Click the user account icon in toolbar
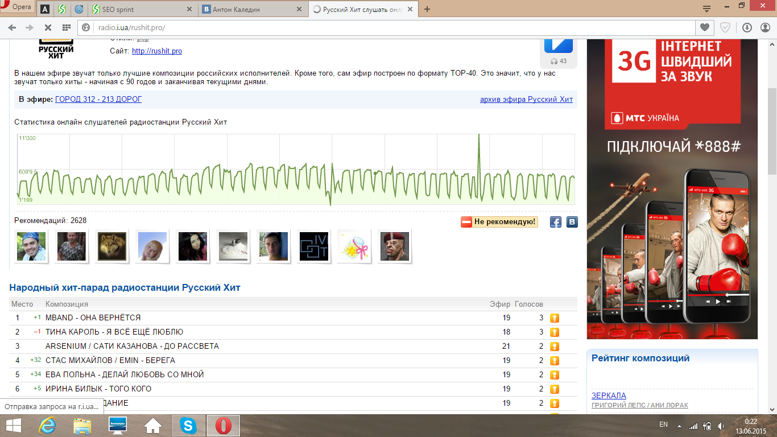Image resolution: width=777 pixels, height=437 pixels. point(764,27)
